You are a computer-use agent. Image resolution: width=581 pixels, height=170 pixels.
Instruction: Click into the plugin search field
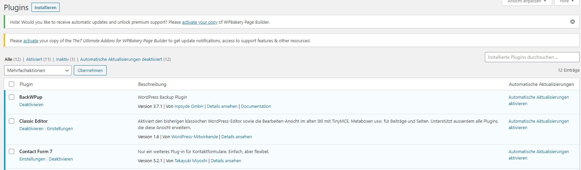532,57
